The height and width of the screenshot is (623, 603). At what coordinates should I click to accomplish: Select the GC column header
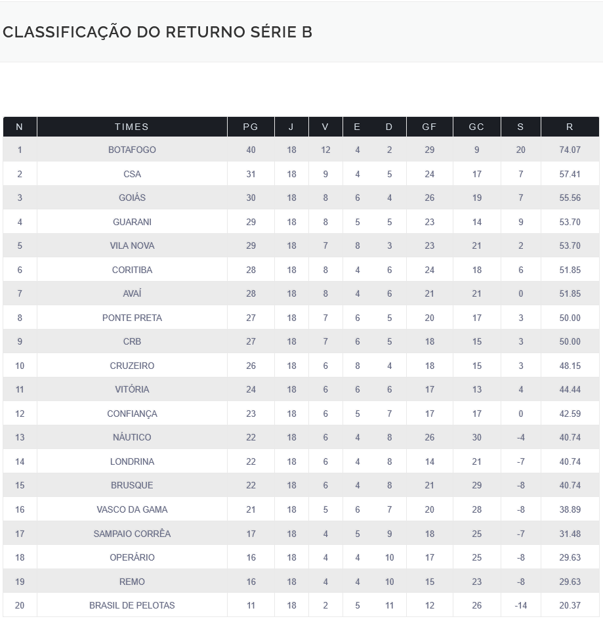click(476, 127)
